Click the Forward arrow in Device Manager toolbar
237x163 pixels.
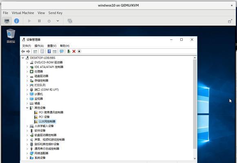pos(28,51)
